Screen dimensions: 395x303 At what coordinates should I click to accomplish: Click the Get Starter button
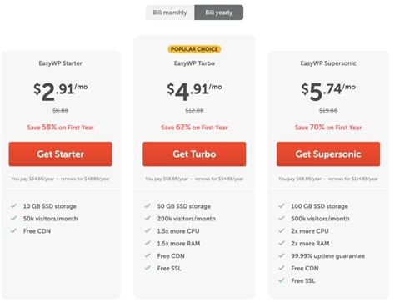60,154
